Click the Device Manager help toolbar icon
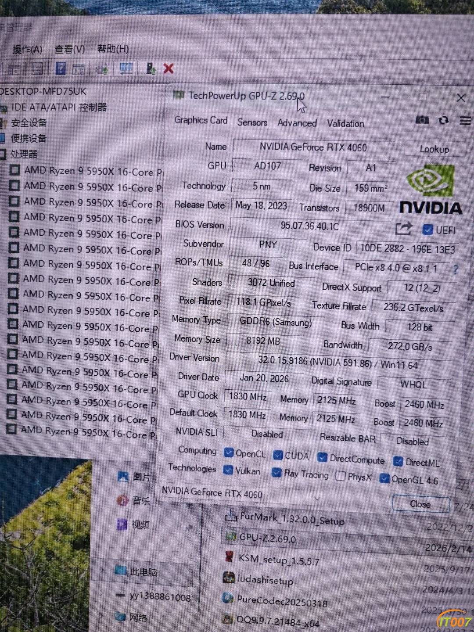Viewport: 474px width, 632px height. [x=61, y=68]
